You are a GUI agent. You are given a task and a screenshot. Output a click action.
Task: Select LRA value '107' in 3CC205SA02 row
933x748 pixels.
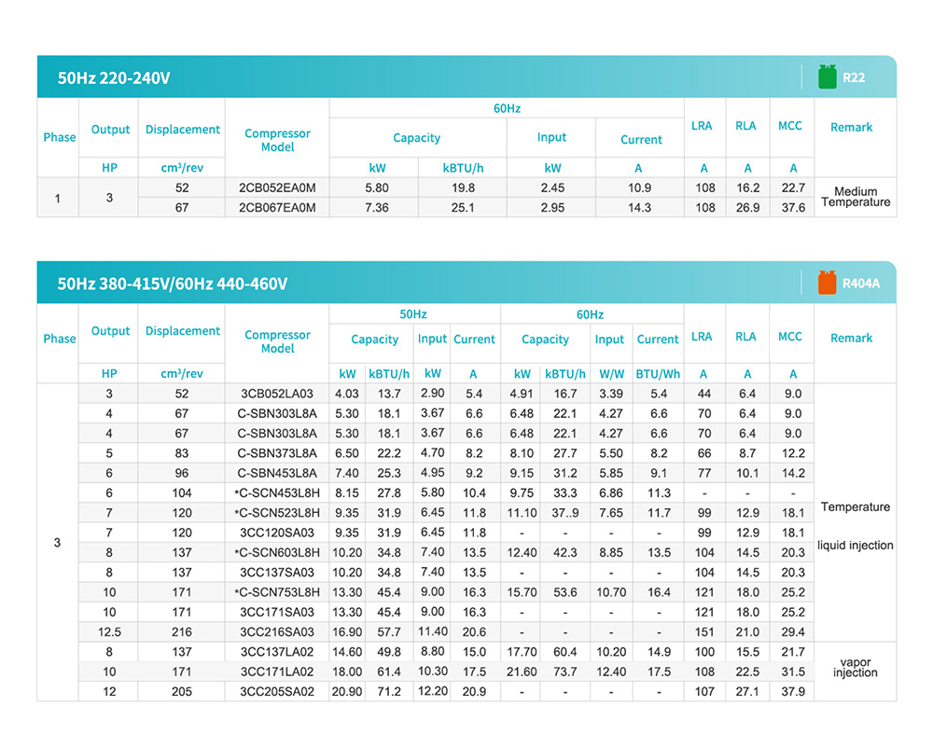pos(704,691)
